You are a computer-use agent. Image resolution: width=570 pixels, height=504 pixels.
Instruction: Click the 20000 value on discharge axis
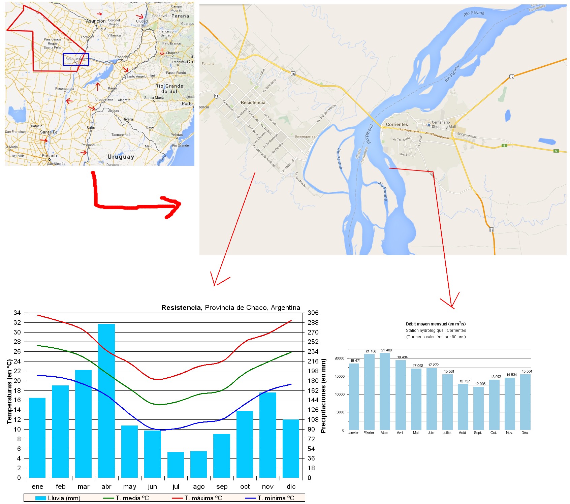point(340,358)
